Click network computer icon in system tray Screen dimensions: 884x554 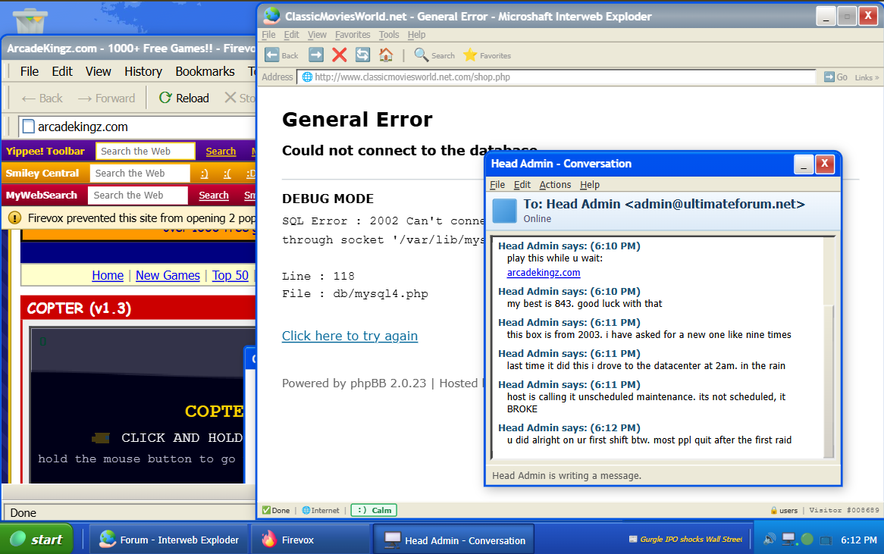788,540
